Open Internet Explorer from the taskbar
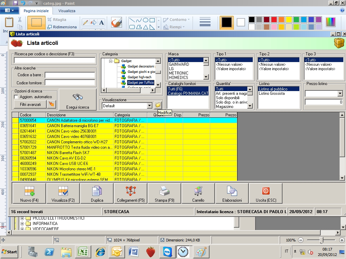 pyautogui.click(x=100, y=252)
